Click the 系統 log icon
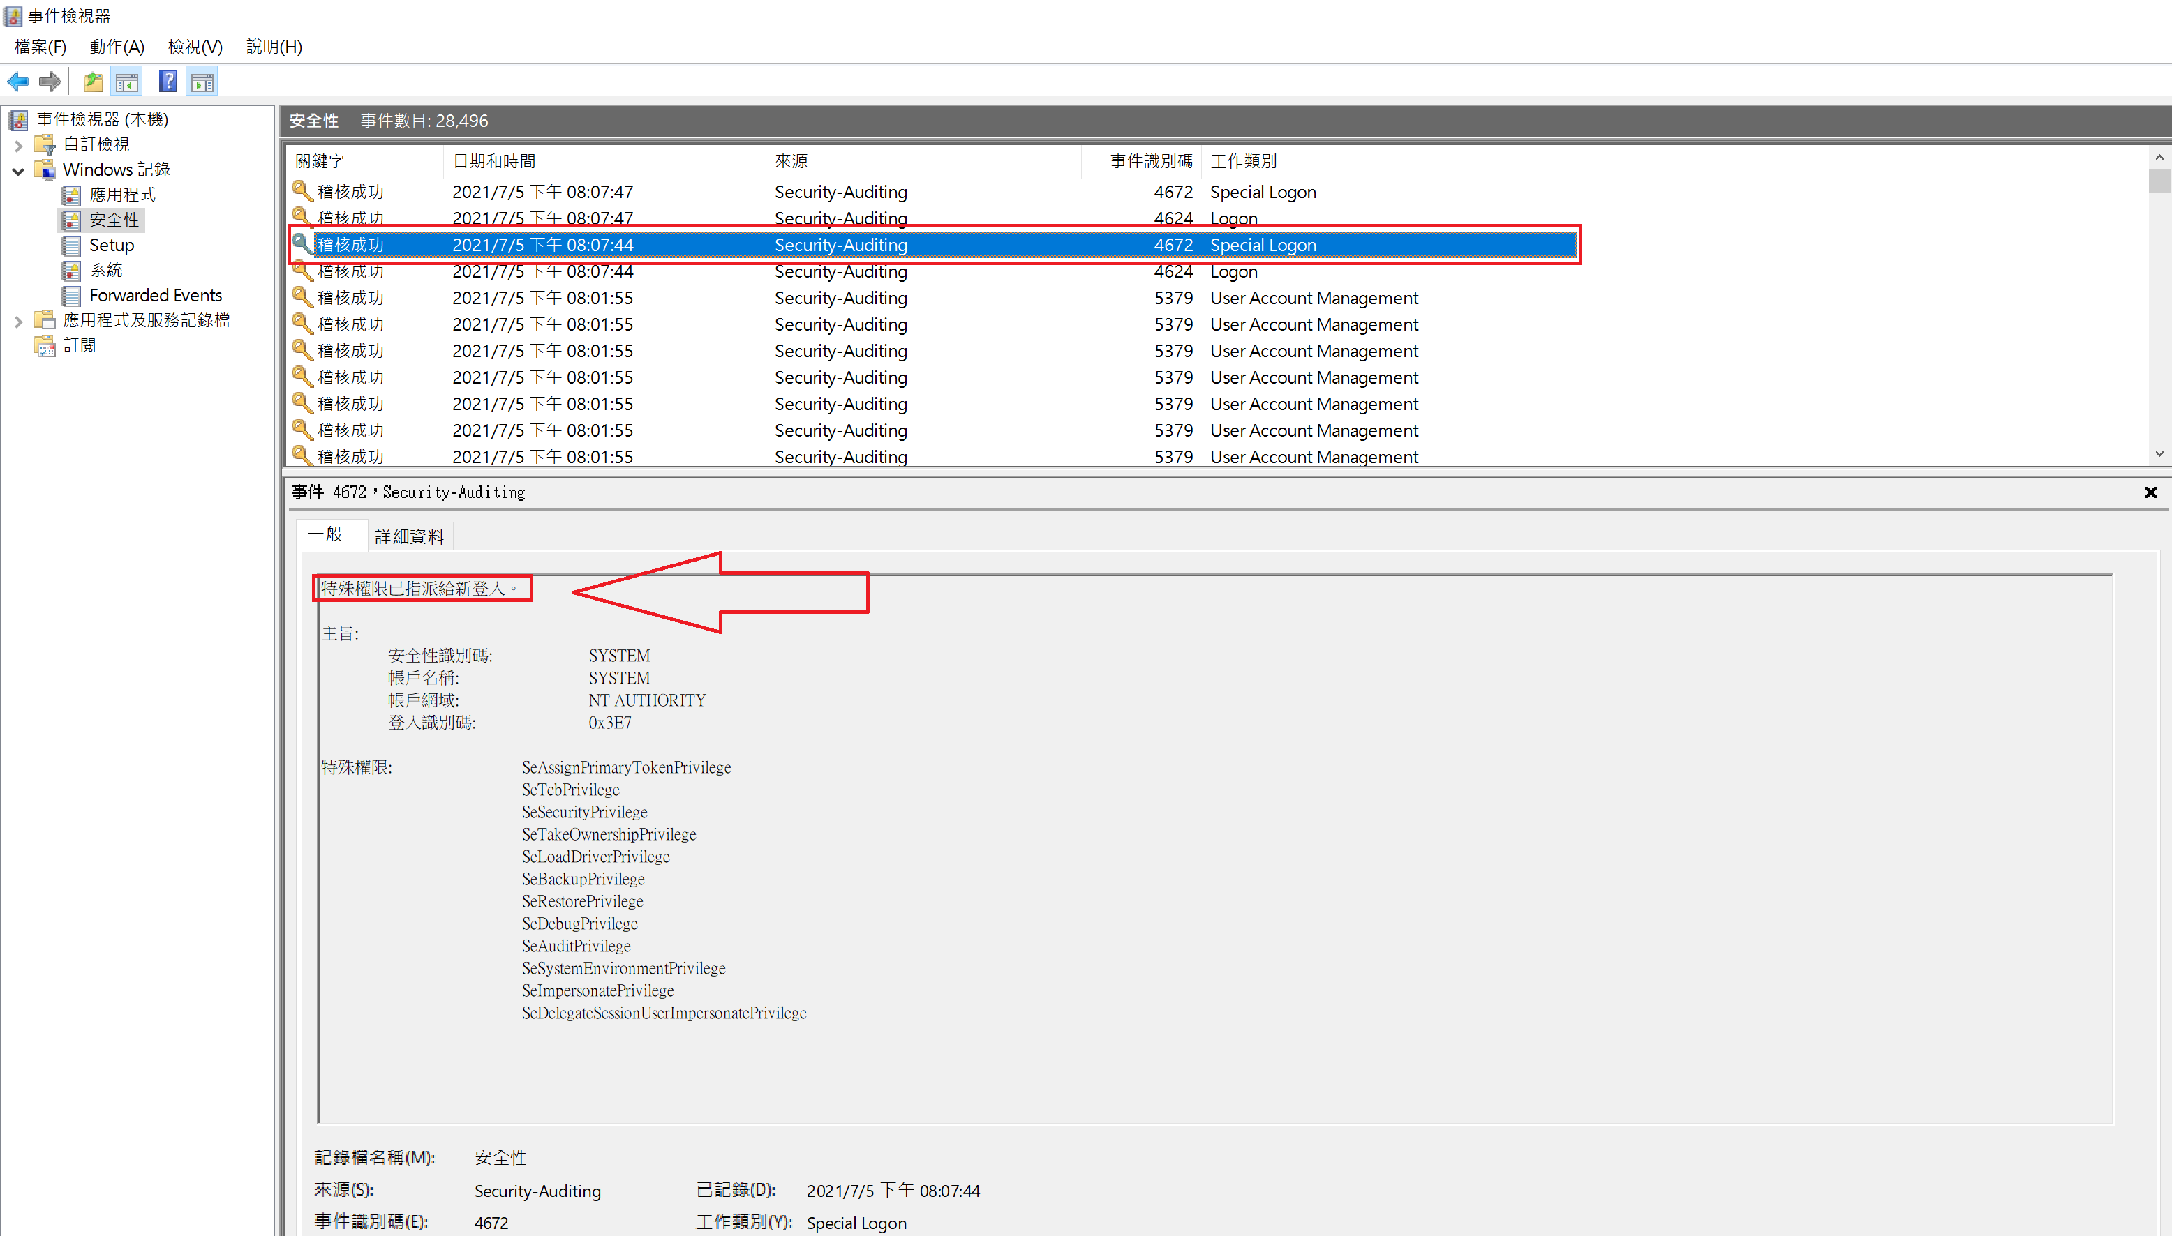The width and height of the screenshot is (2172, 1236). [71, 270]
